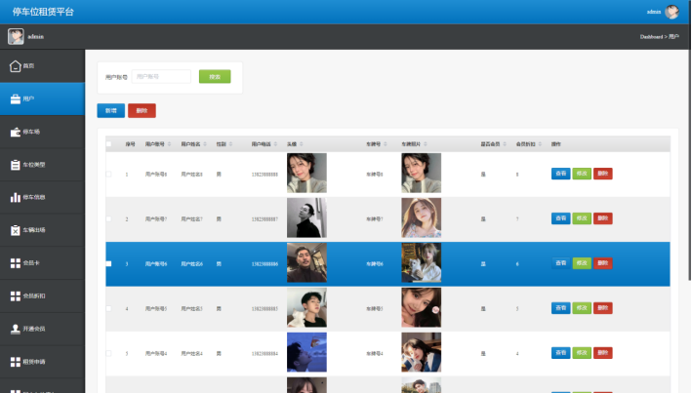Click admin avatar above the sidebar
The image size is (692, 393).
click(16, 37)
